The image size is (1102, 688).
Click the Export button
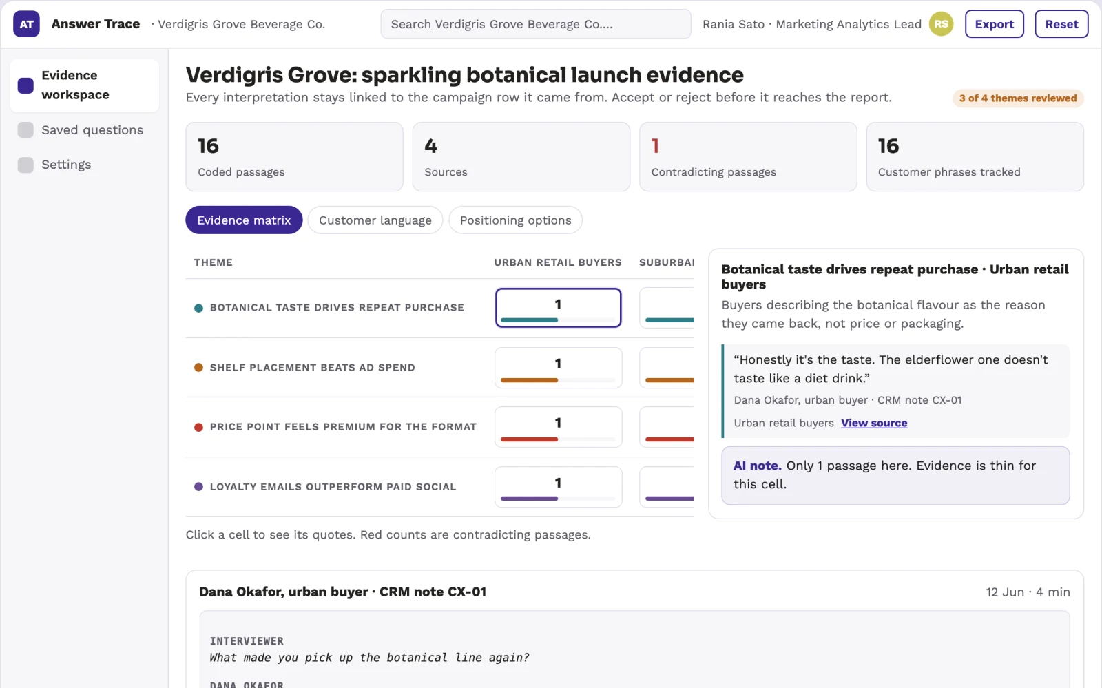(995, 24)
